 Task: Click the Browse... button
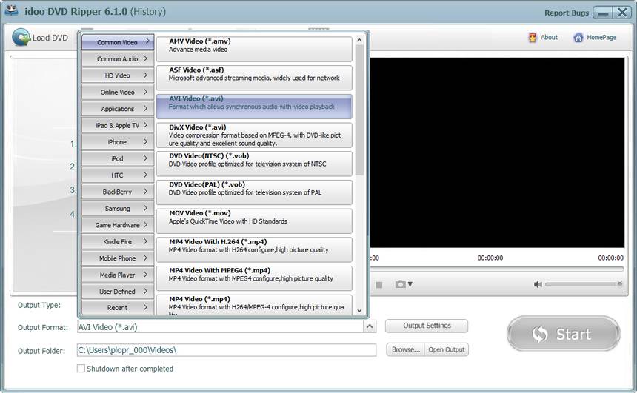(405, 349)
